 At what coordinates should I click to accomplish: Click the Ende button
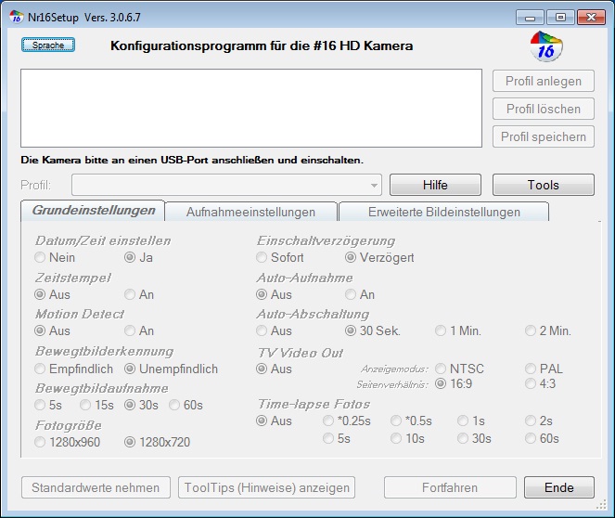[559, 487]
